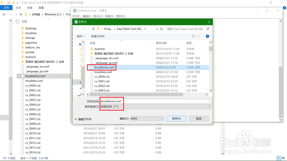Click the search magnifier in Save As dialog

208,29
